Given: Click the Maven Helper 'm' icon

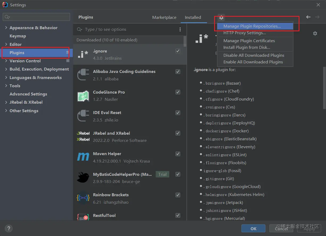Looking at the screenshot, I should click(83, 157).
